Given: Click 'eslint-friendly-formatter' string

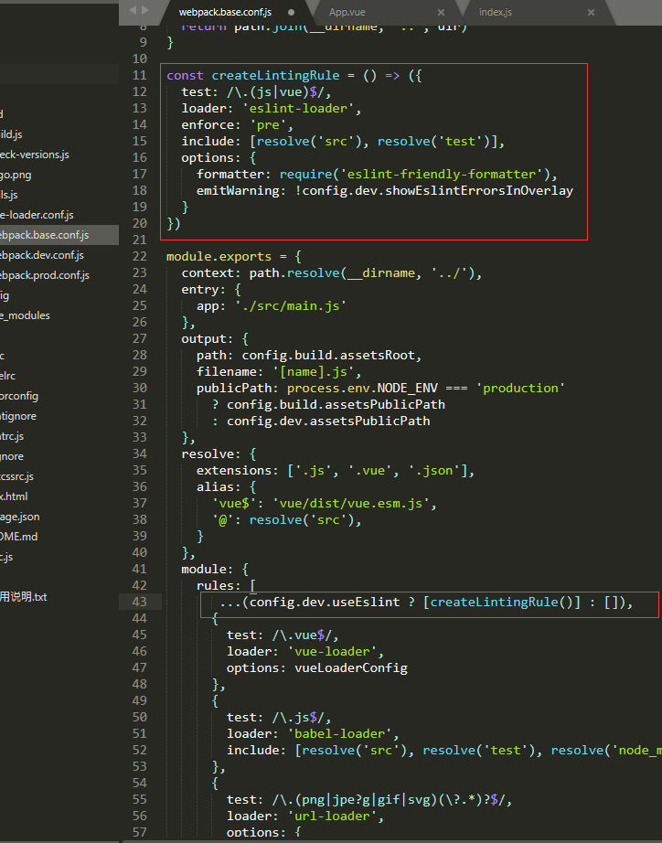Looking at the screenshot, I should click(x=441, y=175).
